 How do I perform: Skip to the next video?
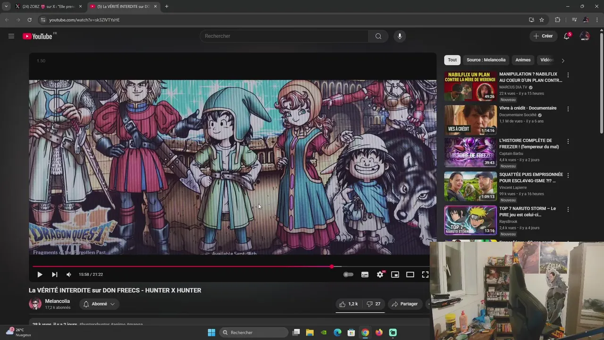click(x=55, y=274)
